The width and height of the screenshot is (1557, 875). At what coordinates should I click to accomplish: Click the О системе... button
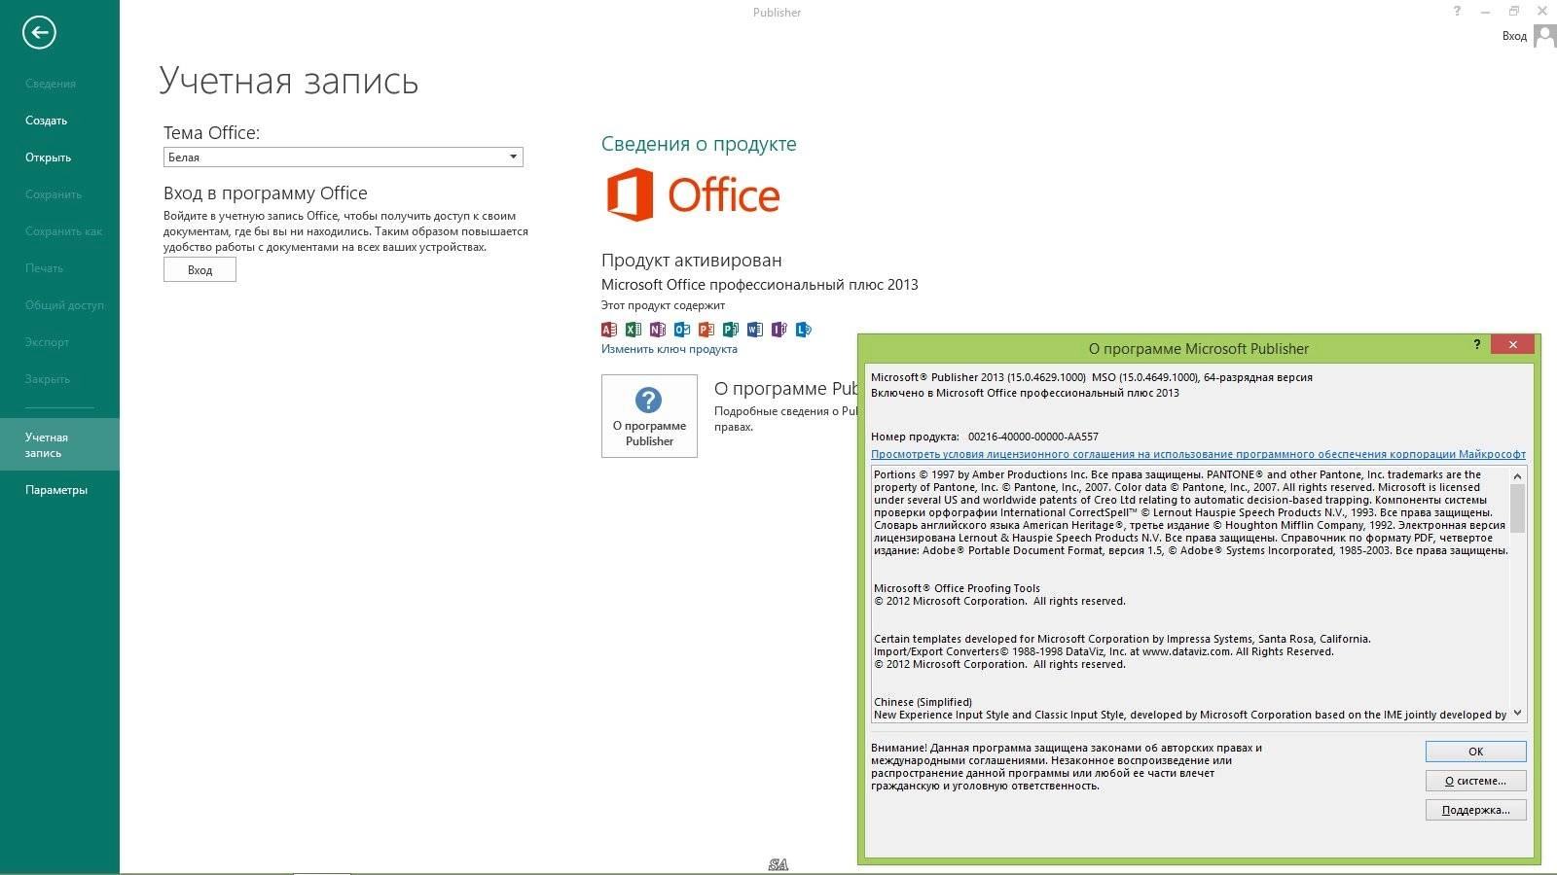(1475, 781)
